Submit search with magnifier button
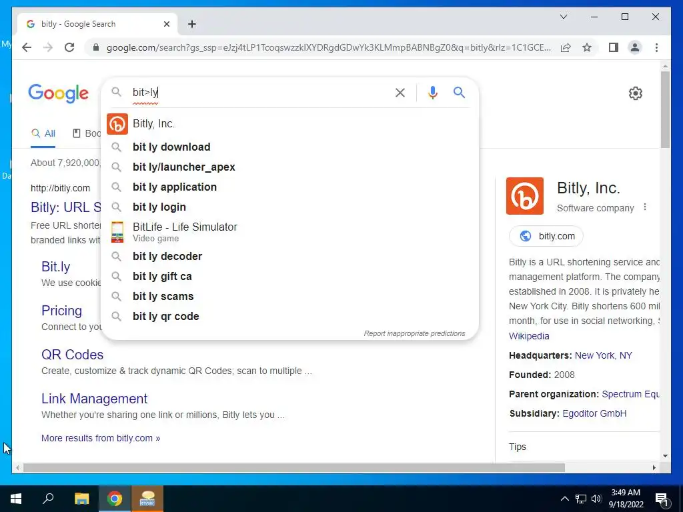The image size is (683, 512). point(459,92)
